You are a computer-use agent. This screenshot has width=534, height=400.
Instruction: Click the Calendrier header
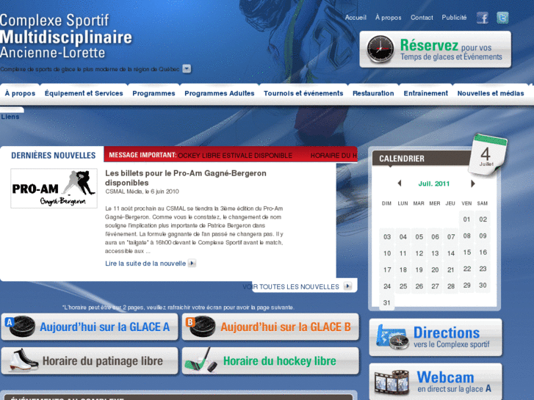point(402,159)
